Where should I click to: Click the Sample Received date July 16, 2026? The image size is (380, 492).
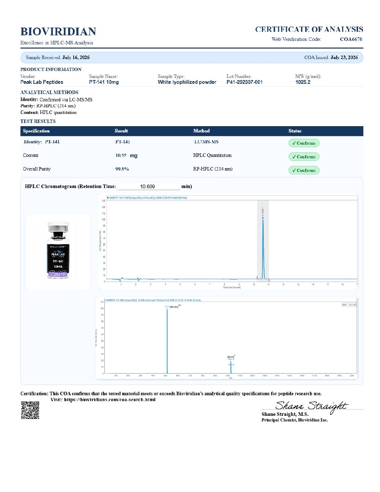[x=76, y=57]
